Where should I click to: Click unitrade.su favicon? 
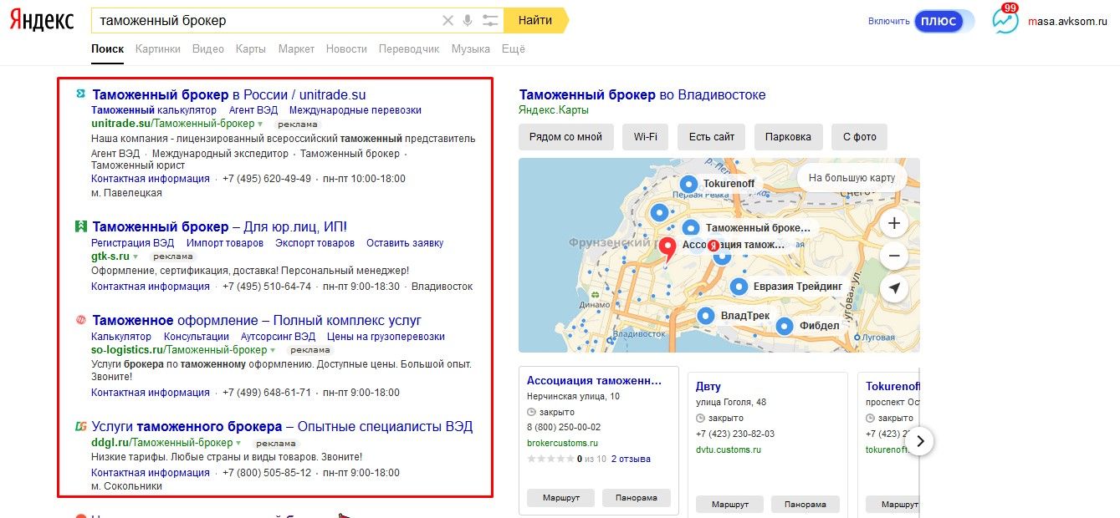80,94
